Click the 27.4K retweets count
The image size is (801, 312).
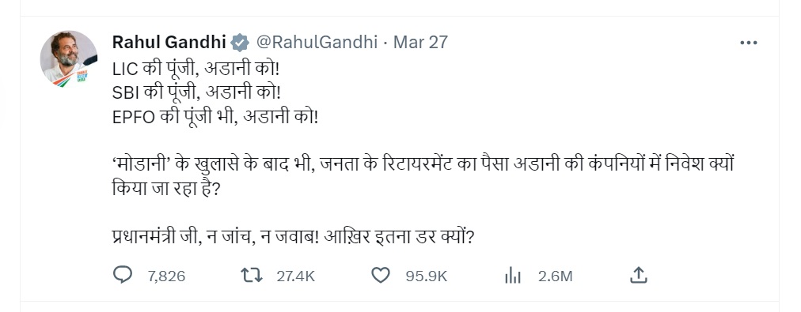296,276
